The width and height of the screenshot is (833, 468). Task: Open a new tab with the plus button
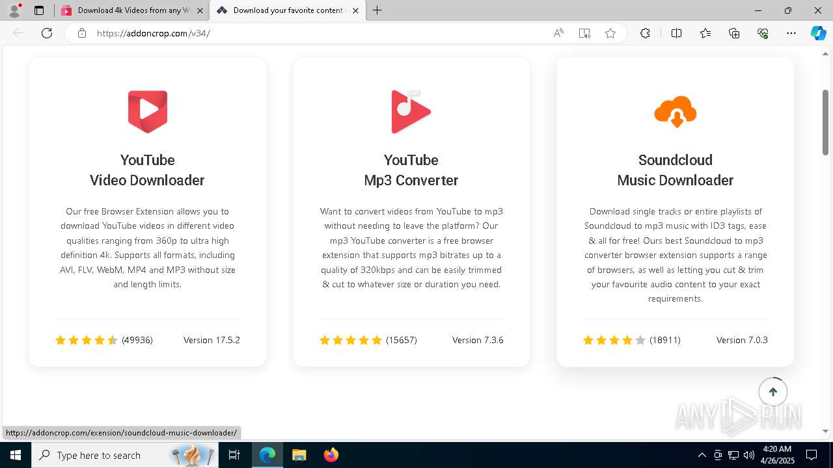point(377,10)
